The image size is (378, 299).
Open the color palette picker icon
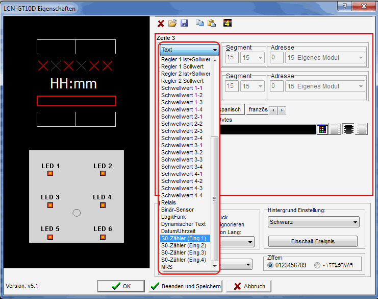pos(322,130)
